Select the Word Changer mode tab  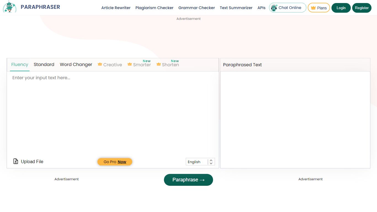tap(76, 64)
